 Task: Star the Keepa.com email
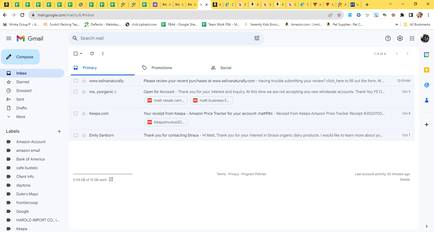[84, 113]
